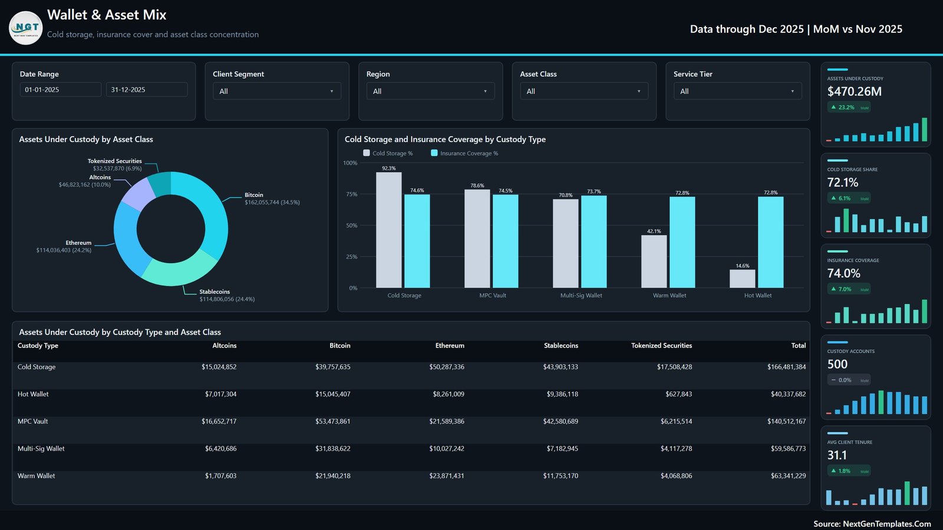
Task: Toggle Insurance Coverage % legend swatch
Action: click(x=434, y=153)
